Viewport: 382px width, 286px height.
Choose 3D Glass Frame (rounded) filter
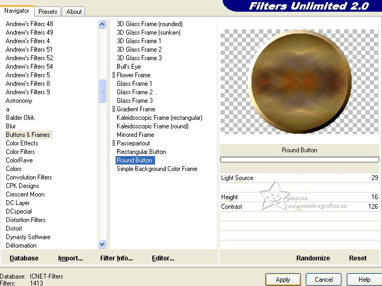pos(150,24)
